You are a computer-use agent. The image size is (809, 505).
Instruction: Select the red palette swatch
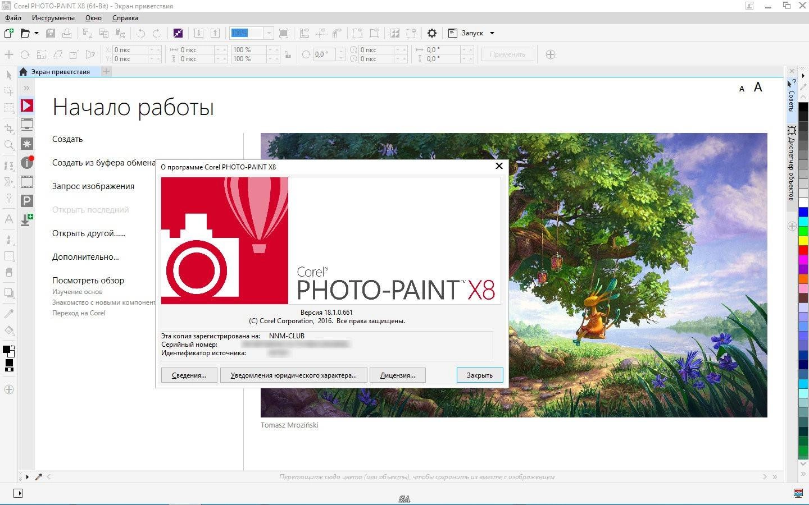(803, 250)
